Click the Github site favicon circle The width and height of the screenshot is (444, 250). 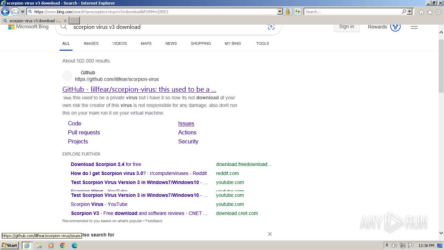tap(67, 76)
